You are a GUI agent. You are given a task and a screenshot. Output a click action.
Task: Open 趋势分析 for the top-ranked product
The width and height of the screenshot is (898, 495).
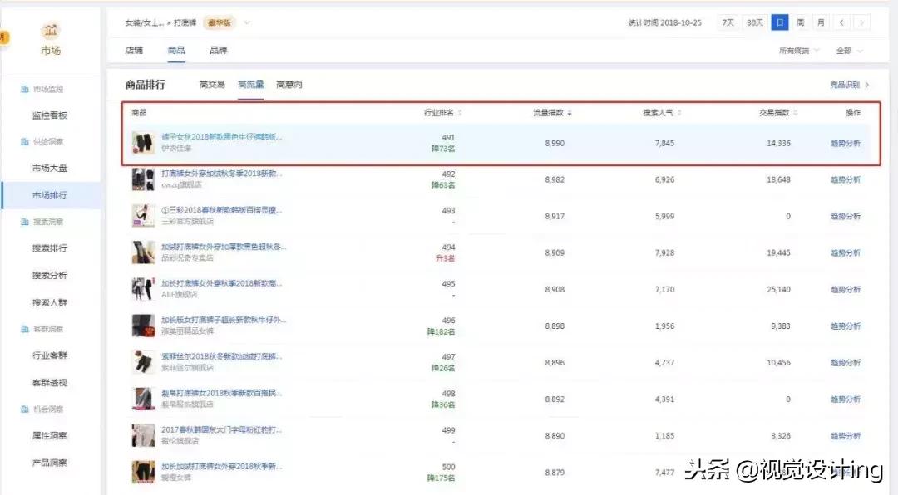(x=845, y=142)
